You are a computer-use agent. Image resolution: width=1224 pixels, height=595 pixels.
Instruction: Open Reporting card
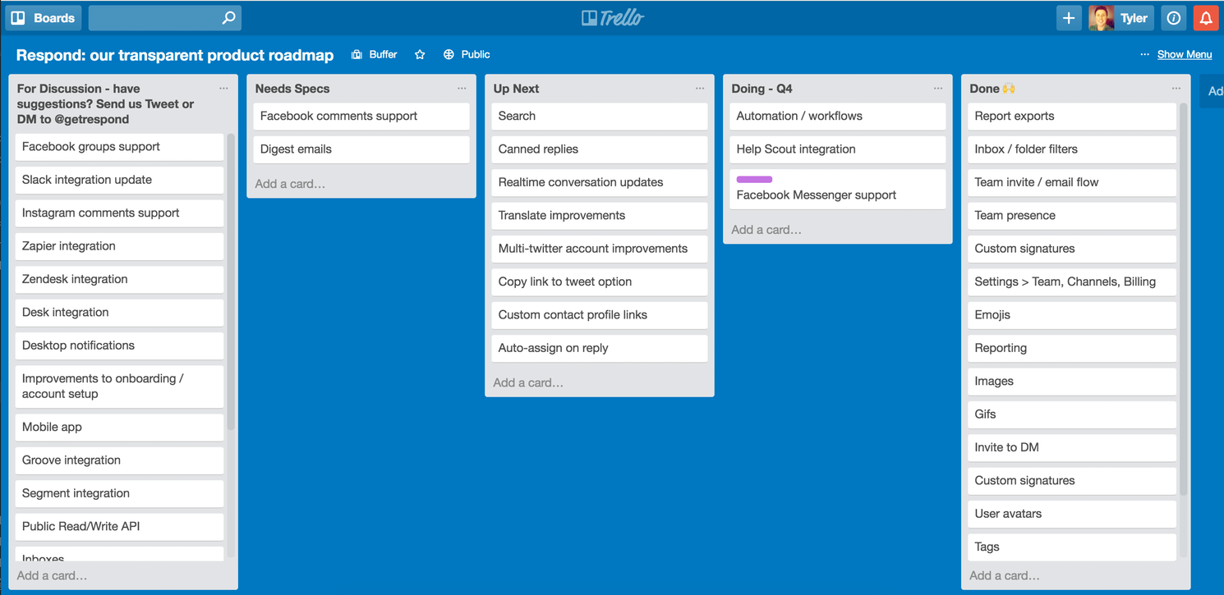(1072, 348)
